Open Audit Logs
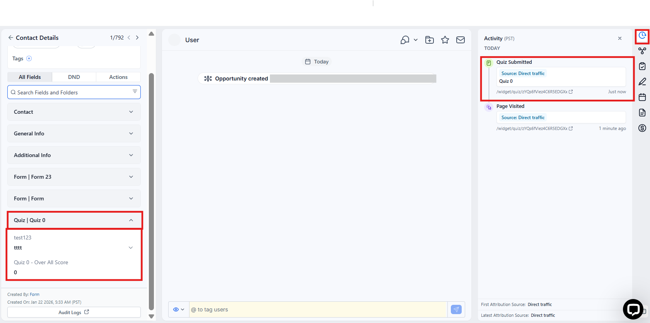The image size is (650, 323). [x=74, y=312]
